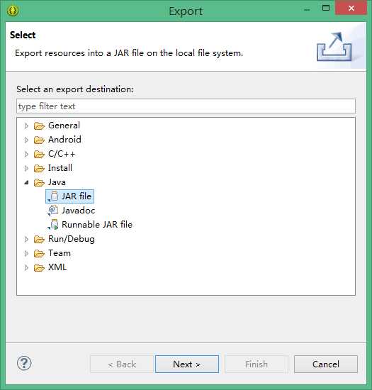Click the Javadoc document icon
Viewport: 372px width, 390px height.
coord(53,211)
